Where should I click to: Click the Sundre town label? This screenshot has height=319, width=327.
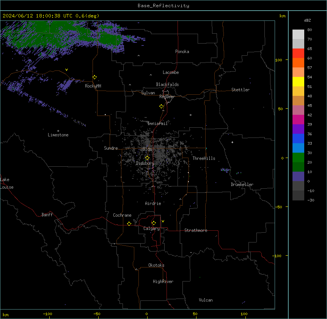[x=111, y=148]
